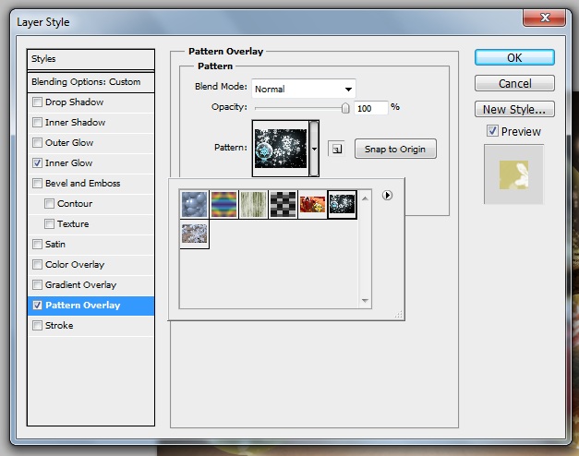Click New Style... button

click(514, 109)
